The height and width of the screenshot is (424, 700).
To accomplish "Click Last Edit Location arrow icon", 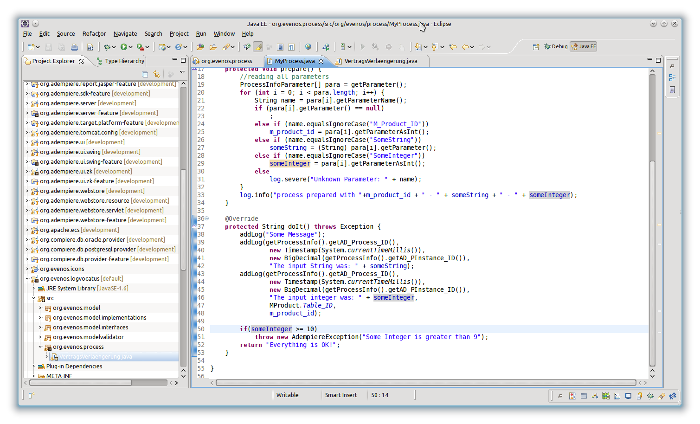I will tap(453, 47).
